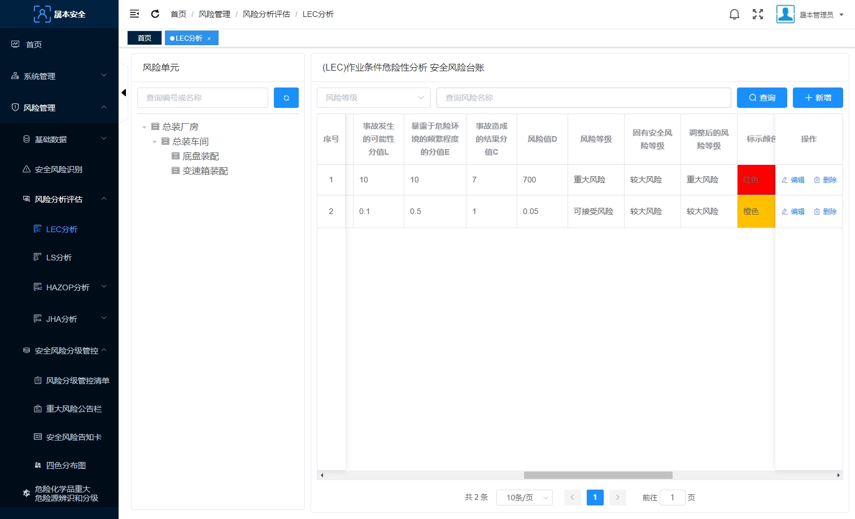
Task: Click the notification bell icon
Action: pyautogui.click(x=734, y=15)
